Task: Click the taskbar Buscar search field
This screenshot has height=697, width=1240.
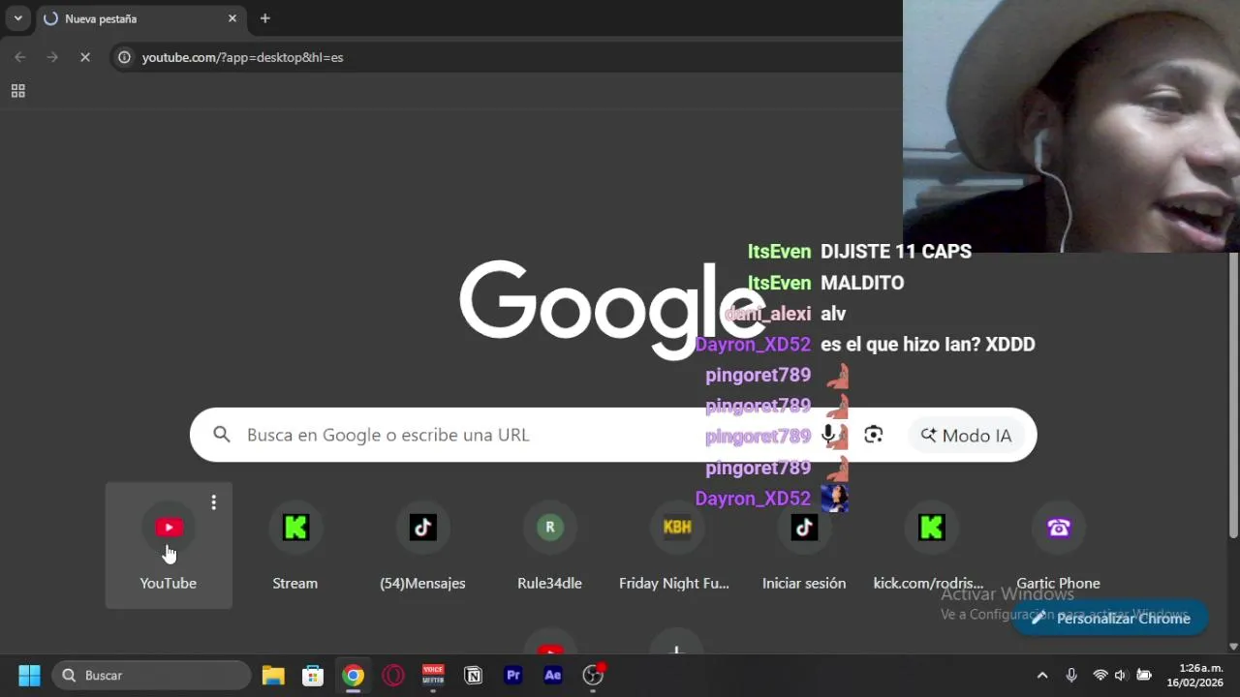Action: click(x=152, y=675)
